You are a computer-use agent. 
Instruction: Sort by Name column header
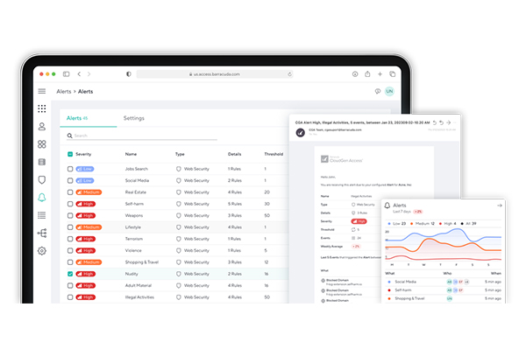click(131, 154)
